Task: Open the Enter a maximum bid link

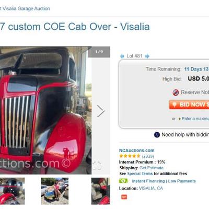Action: pyautogui.click(x=195, y=119)
